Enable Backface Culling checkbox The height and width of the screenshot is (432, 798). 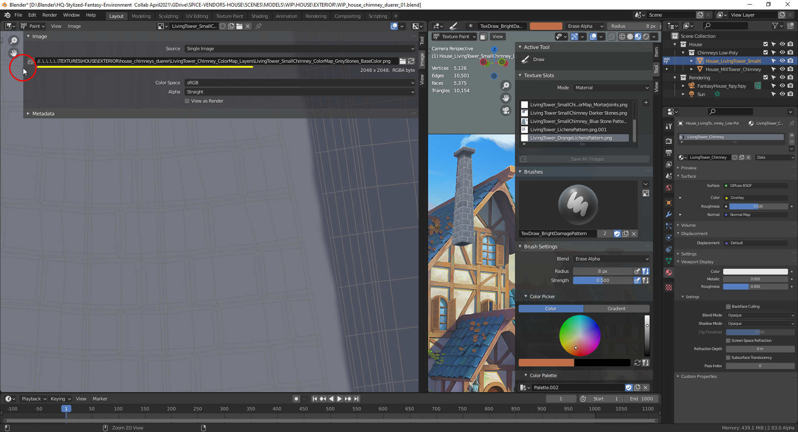tap(728, 307)
